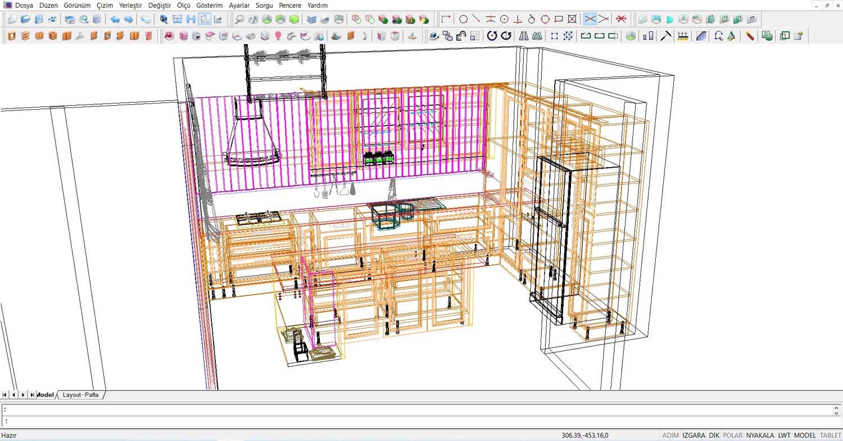Open the Gösterim menu
843x441 pixels.
coord(210,5)
